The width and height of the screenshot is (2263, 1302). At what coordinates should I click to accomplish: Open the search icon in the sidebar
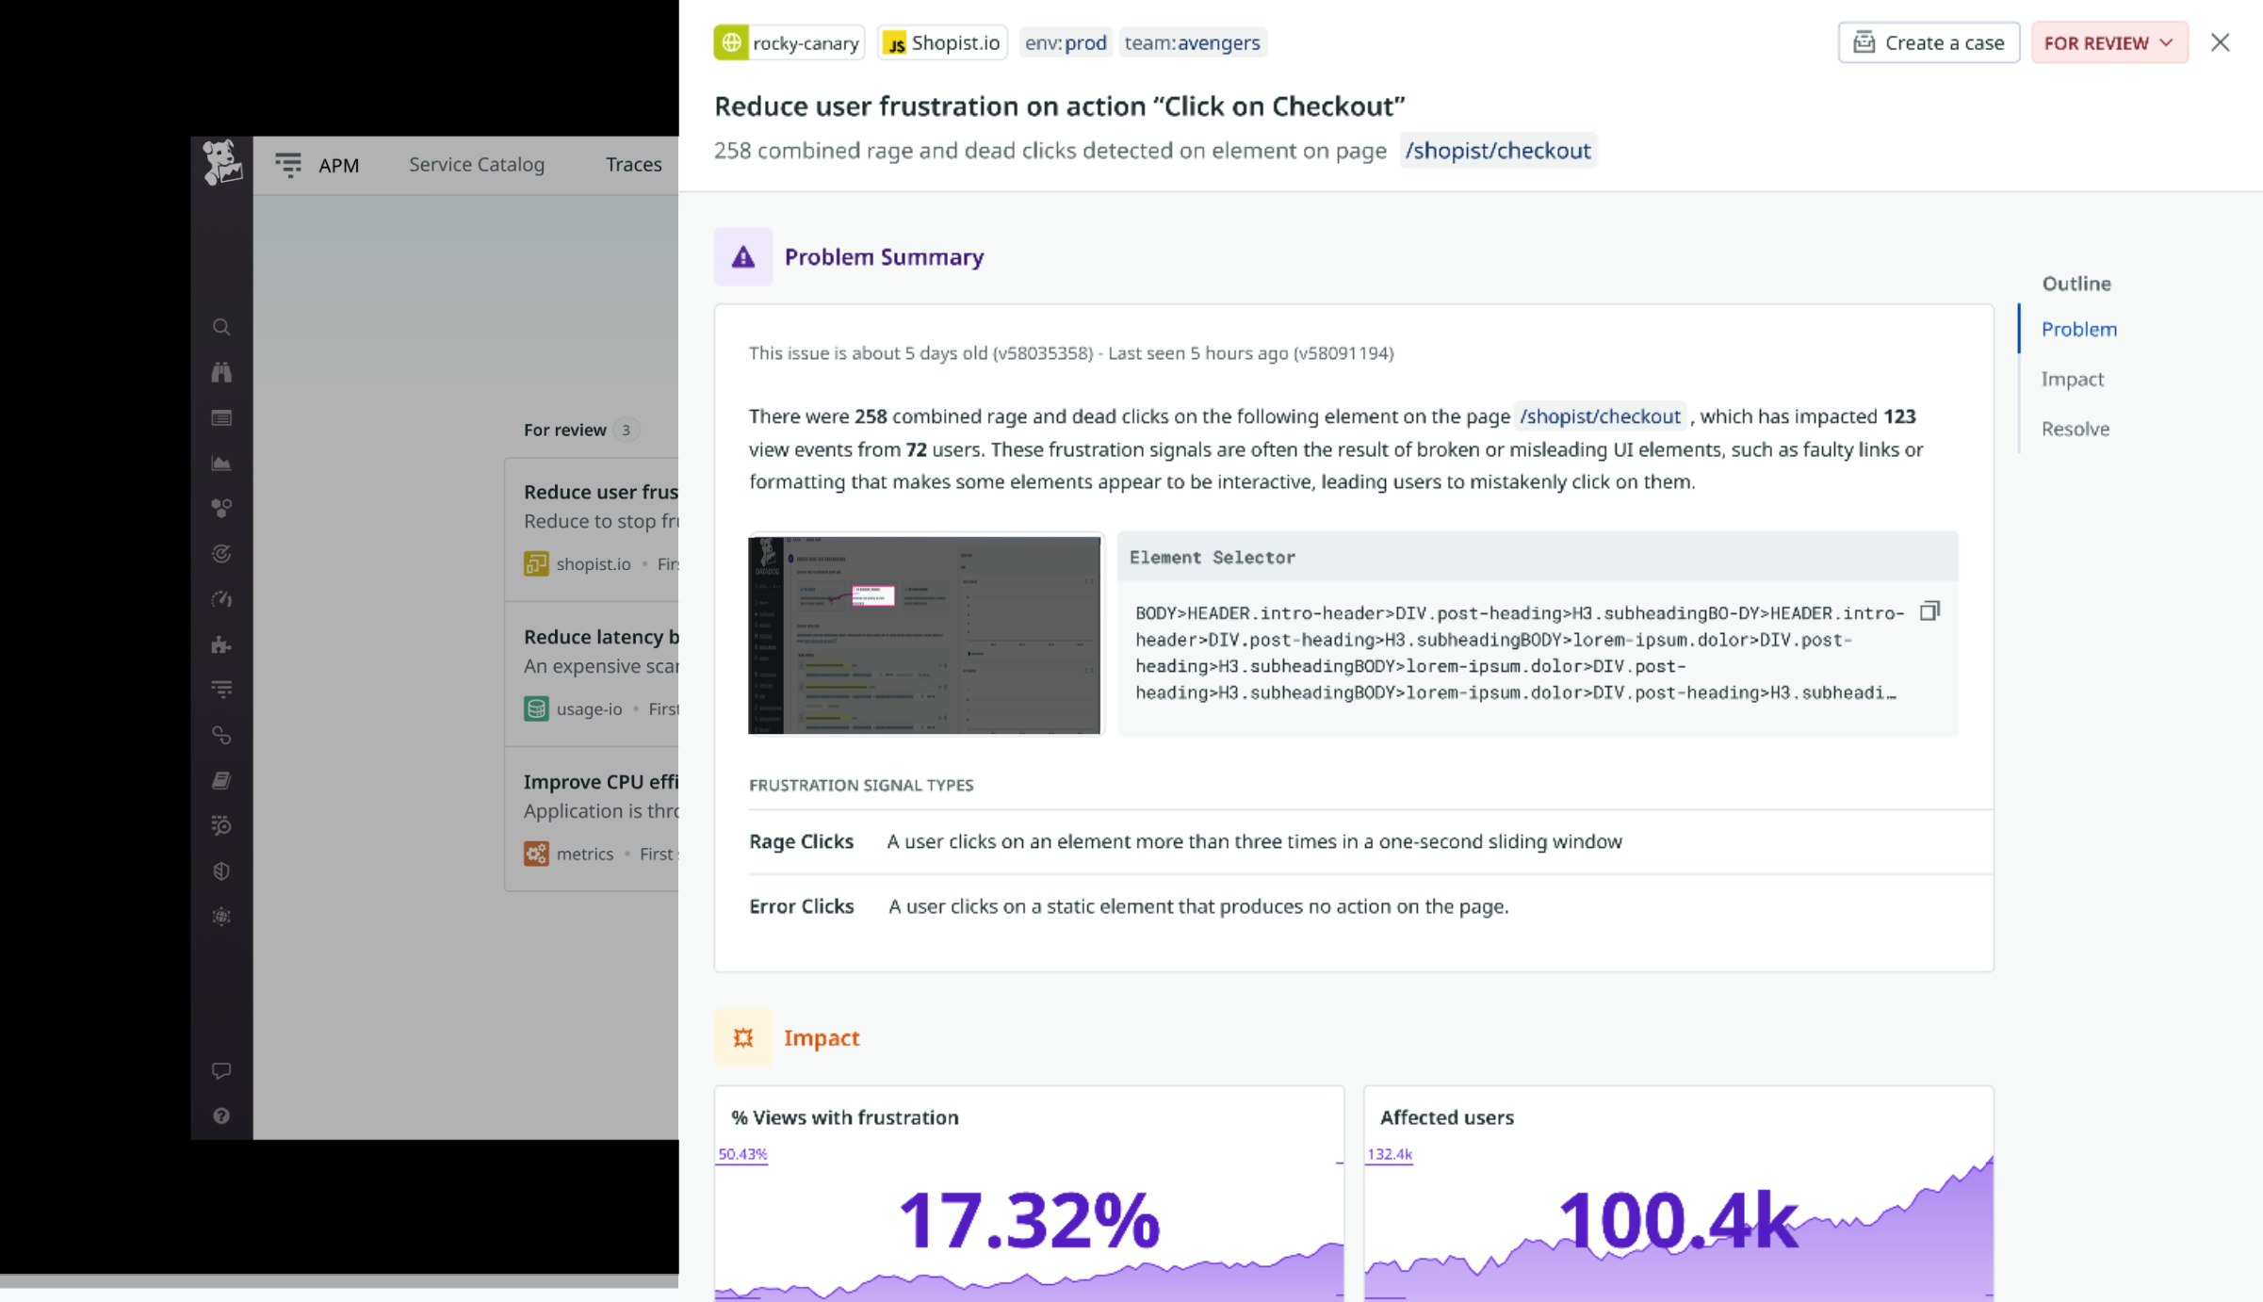(221, 327)
